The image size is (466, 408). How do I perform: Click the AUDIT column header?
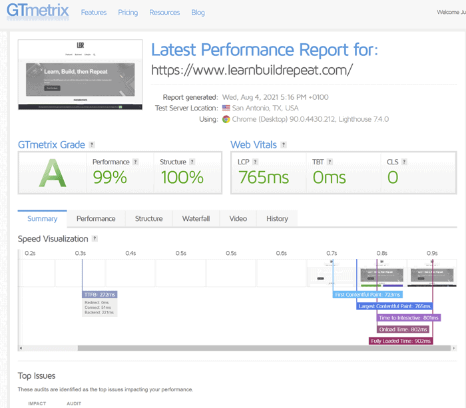(x=74, y=403)
